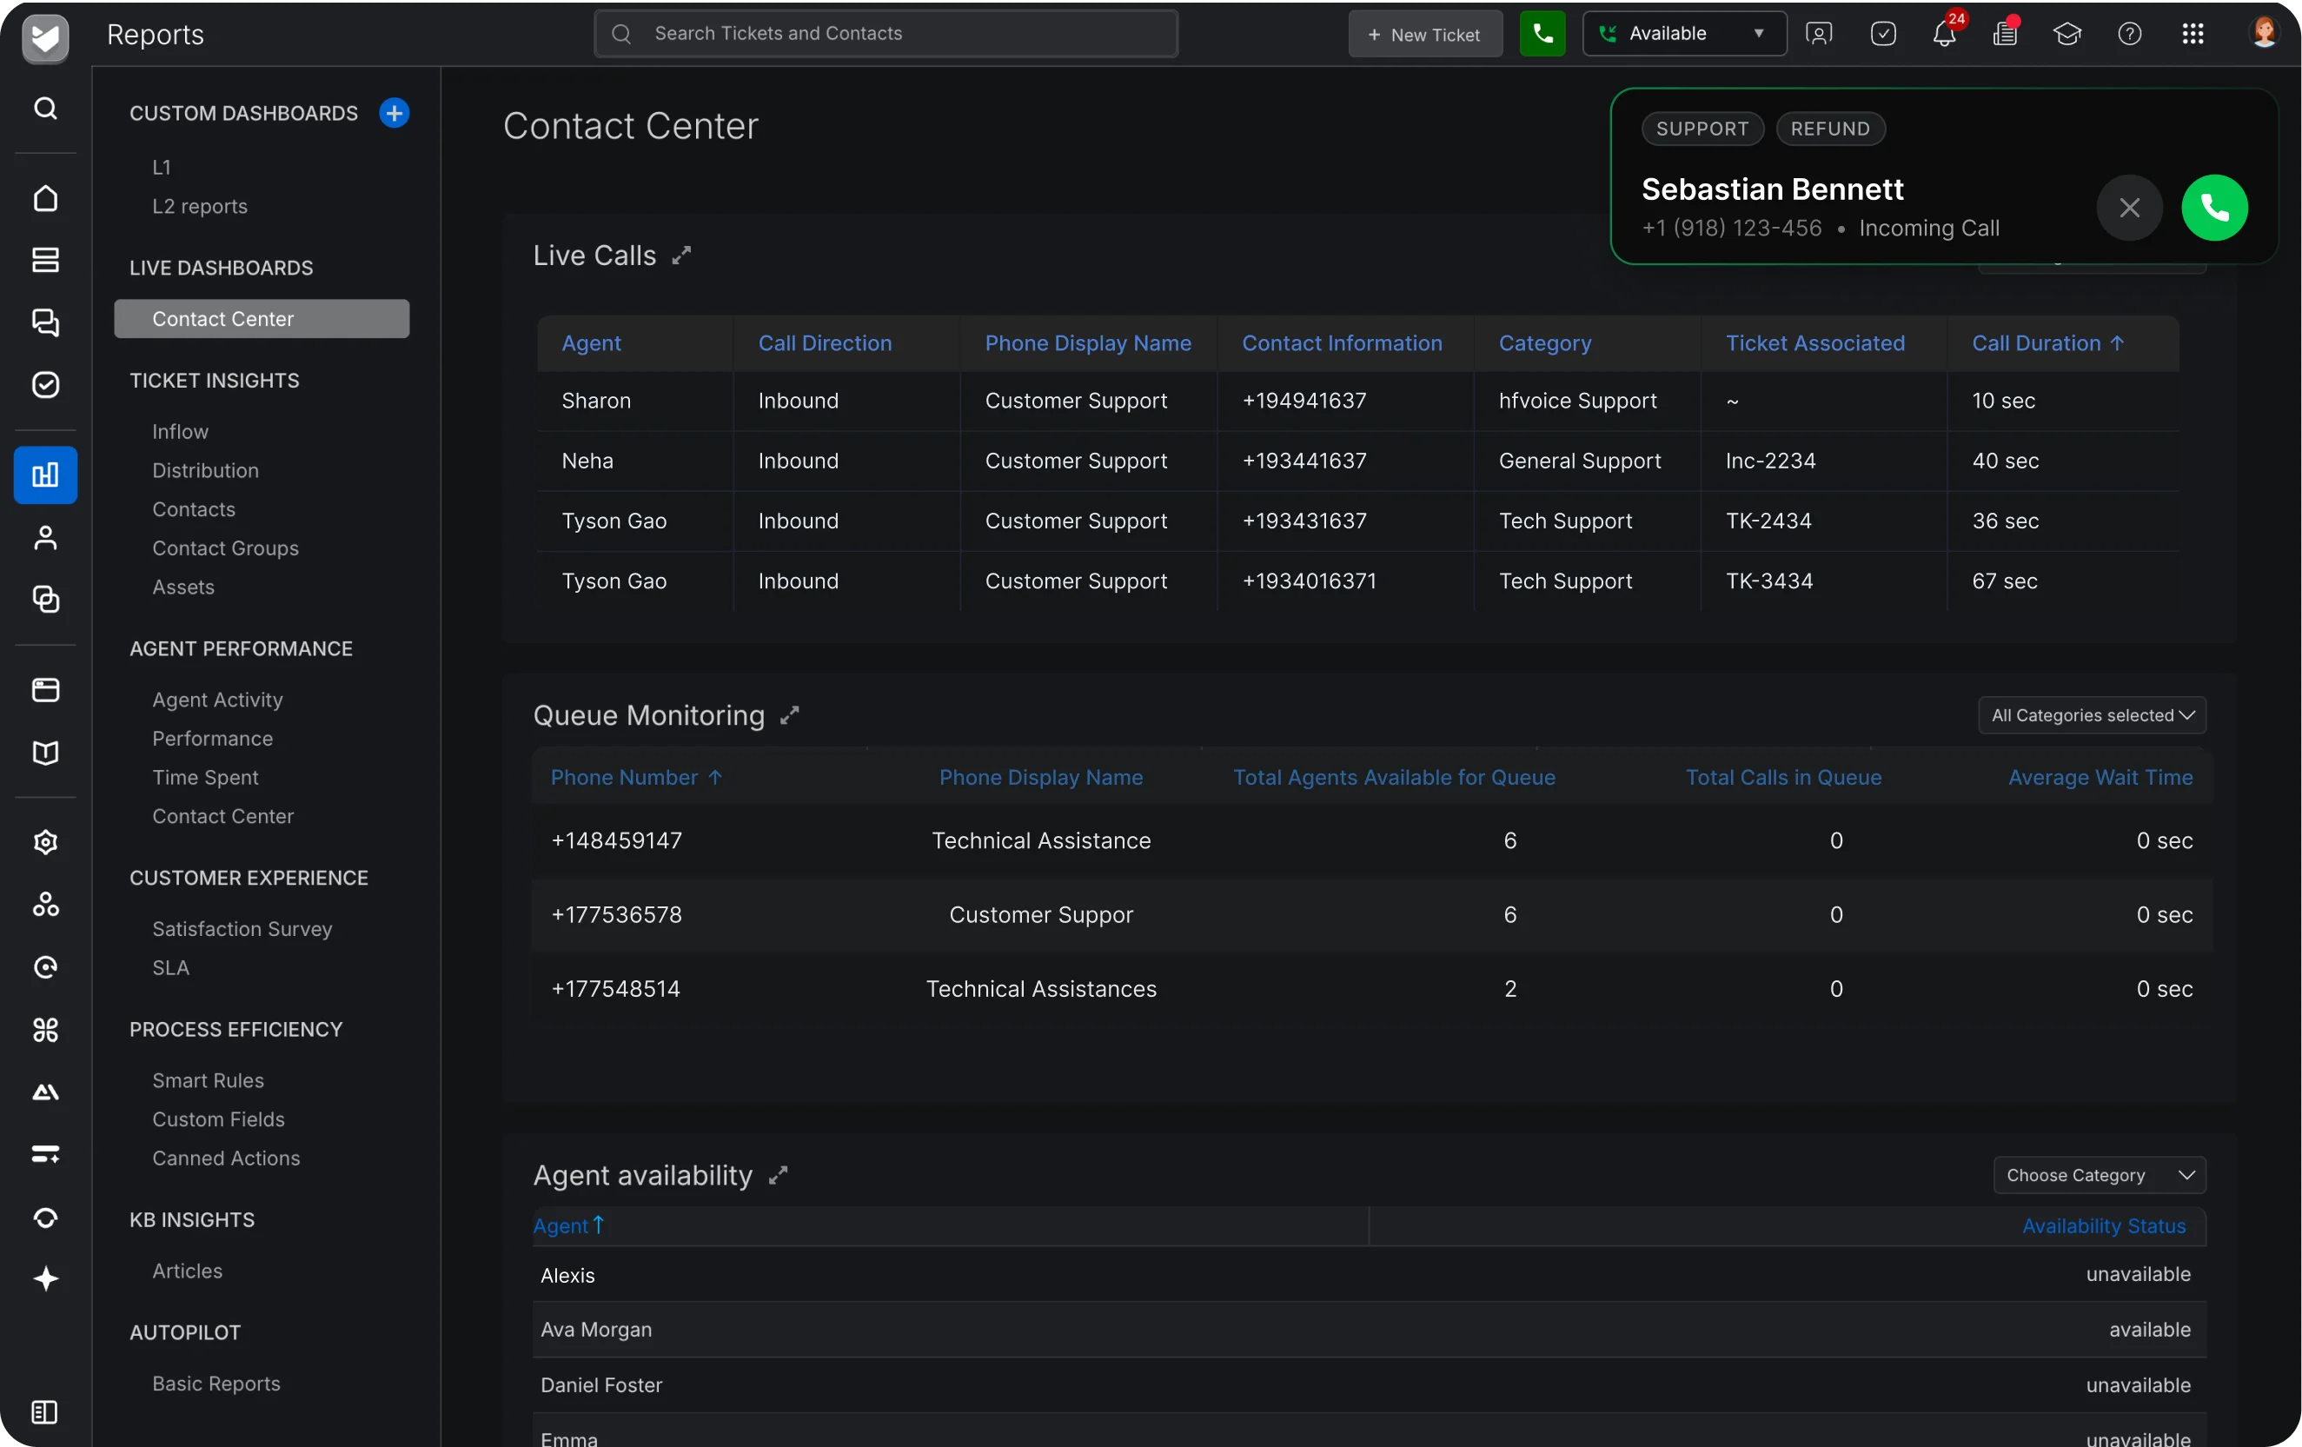
Task: Click the SUPPORT tag on call popup
Action: pyautogui.click(x=1702, y=128)
